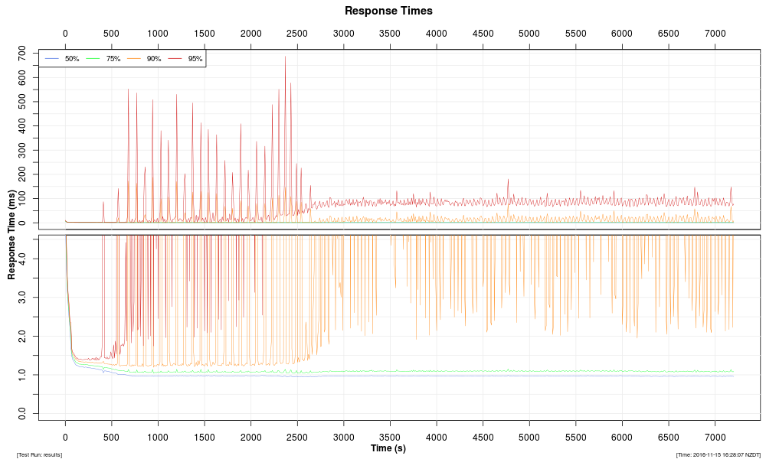Select the 5000 tick label on top axis
This screenshot has height=459, width=766.
(529, 34)
